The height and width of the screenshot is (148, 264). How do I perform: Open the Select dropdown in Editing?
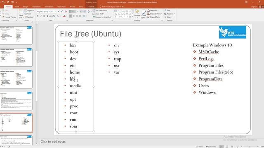pyautogui.click(x=168, y=17)
